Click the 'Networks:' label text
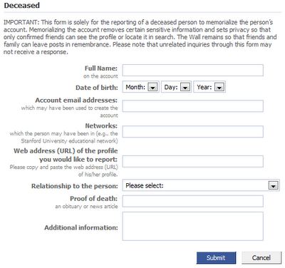This screenshot has height=268, width=285. (x=101, y=125)
